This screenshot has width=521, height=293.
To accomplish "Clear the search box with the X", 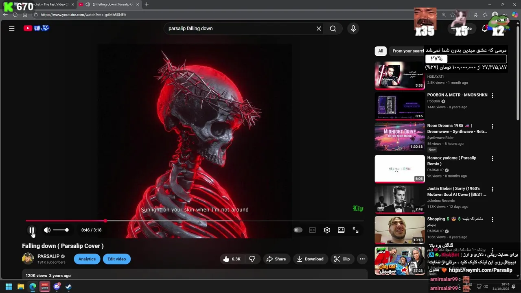I will click(319, 28).
